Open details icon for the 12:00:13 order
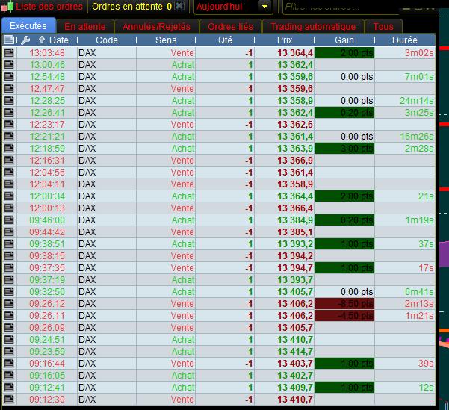Viewport: 449px width, 410px height. point(9,208)
